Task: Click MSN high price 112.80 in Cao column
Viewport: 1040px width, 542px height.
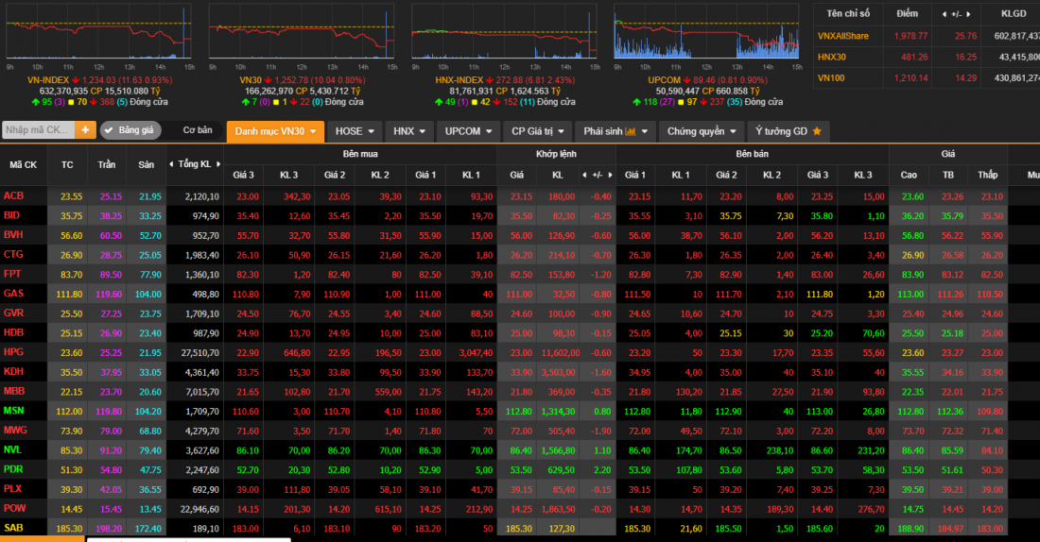Action: click(x=910, y=412)
